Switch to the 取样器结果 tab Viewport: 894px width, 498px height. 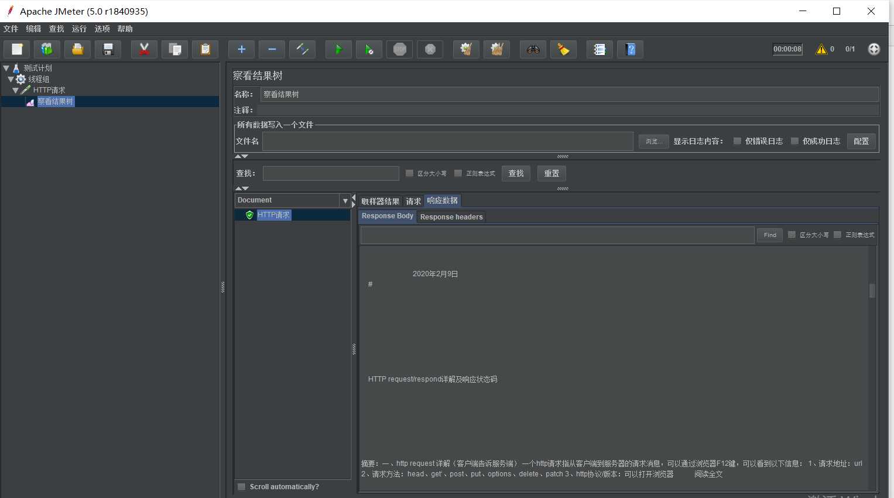click(380, 201)
